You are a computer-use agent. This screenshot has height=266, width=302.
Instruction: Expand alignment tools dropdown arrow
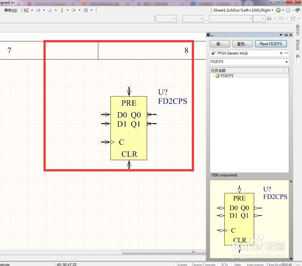click(44, 10)
